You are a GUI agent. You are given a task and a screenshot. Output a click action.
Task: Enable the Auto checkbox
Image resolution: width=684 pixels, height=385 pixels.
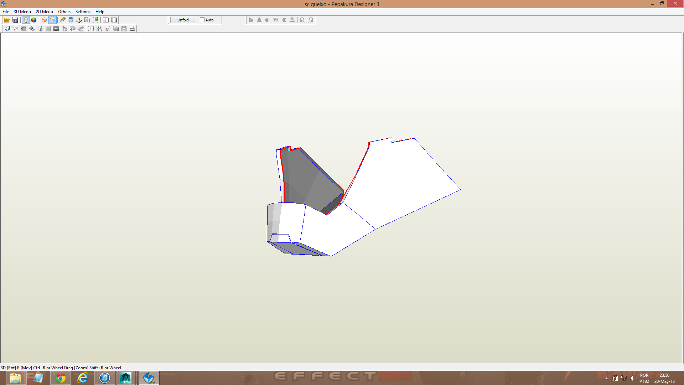tap(202, 20)
